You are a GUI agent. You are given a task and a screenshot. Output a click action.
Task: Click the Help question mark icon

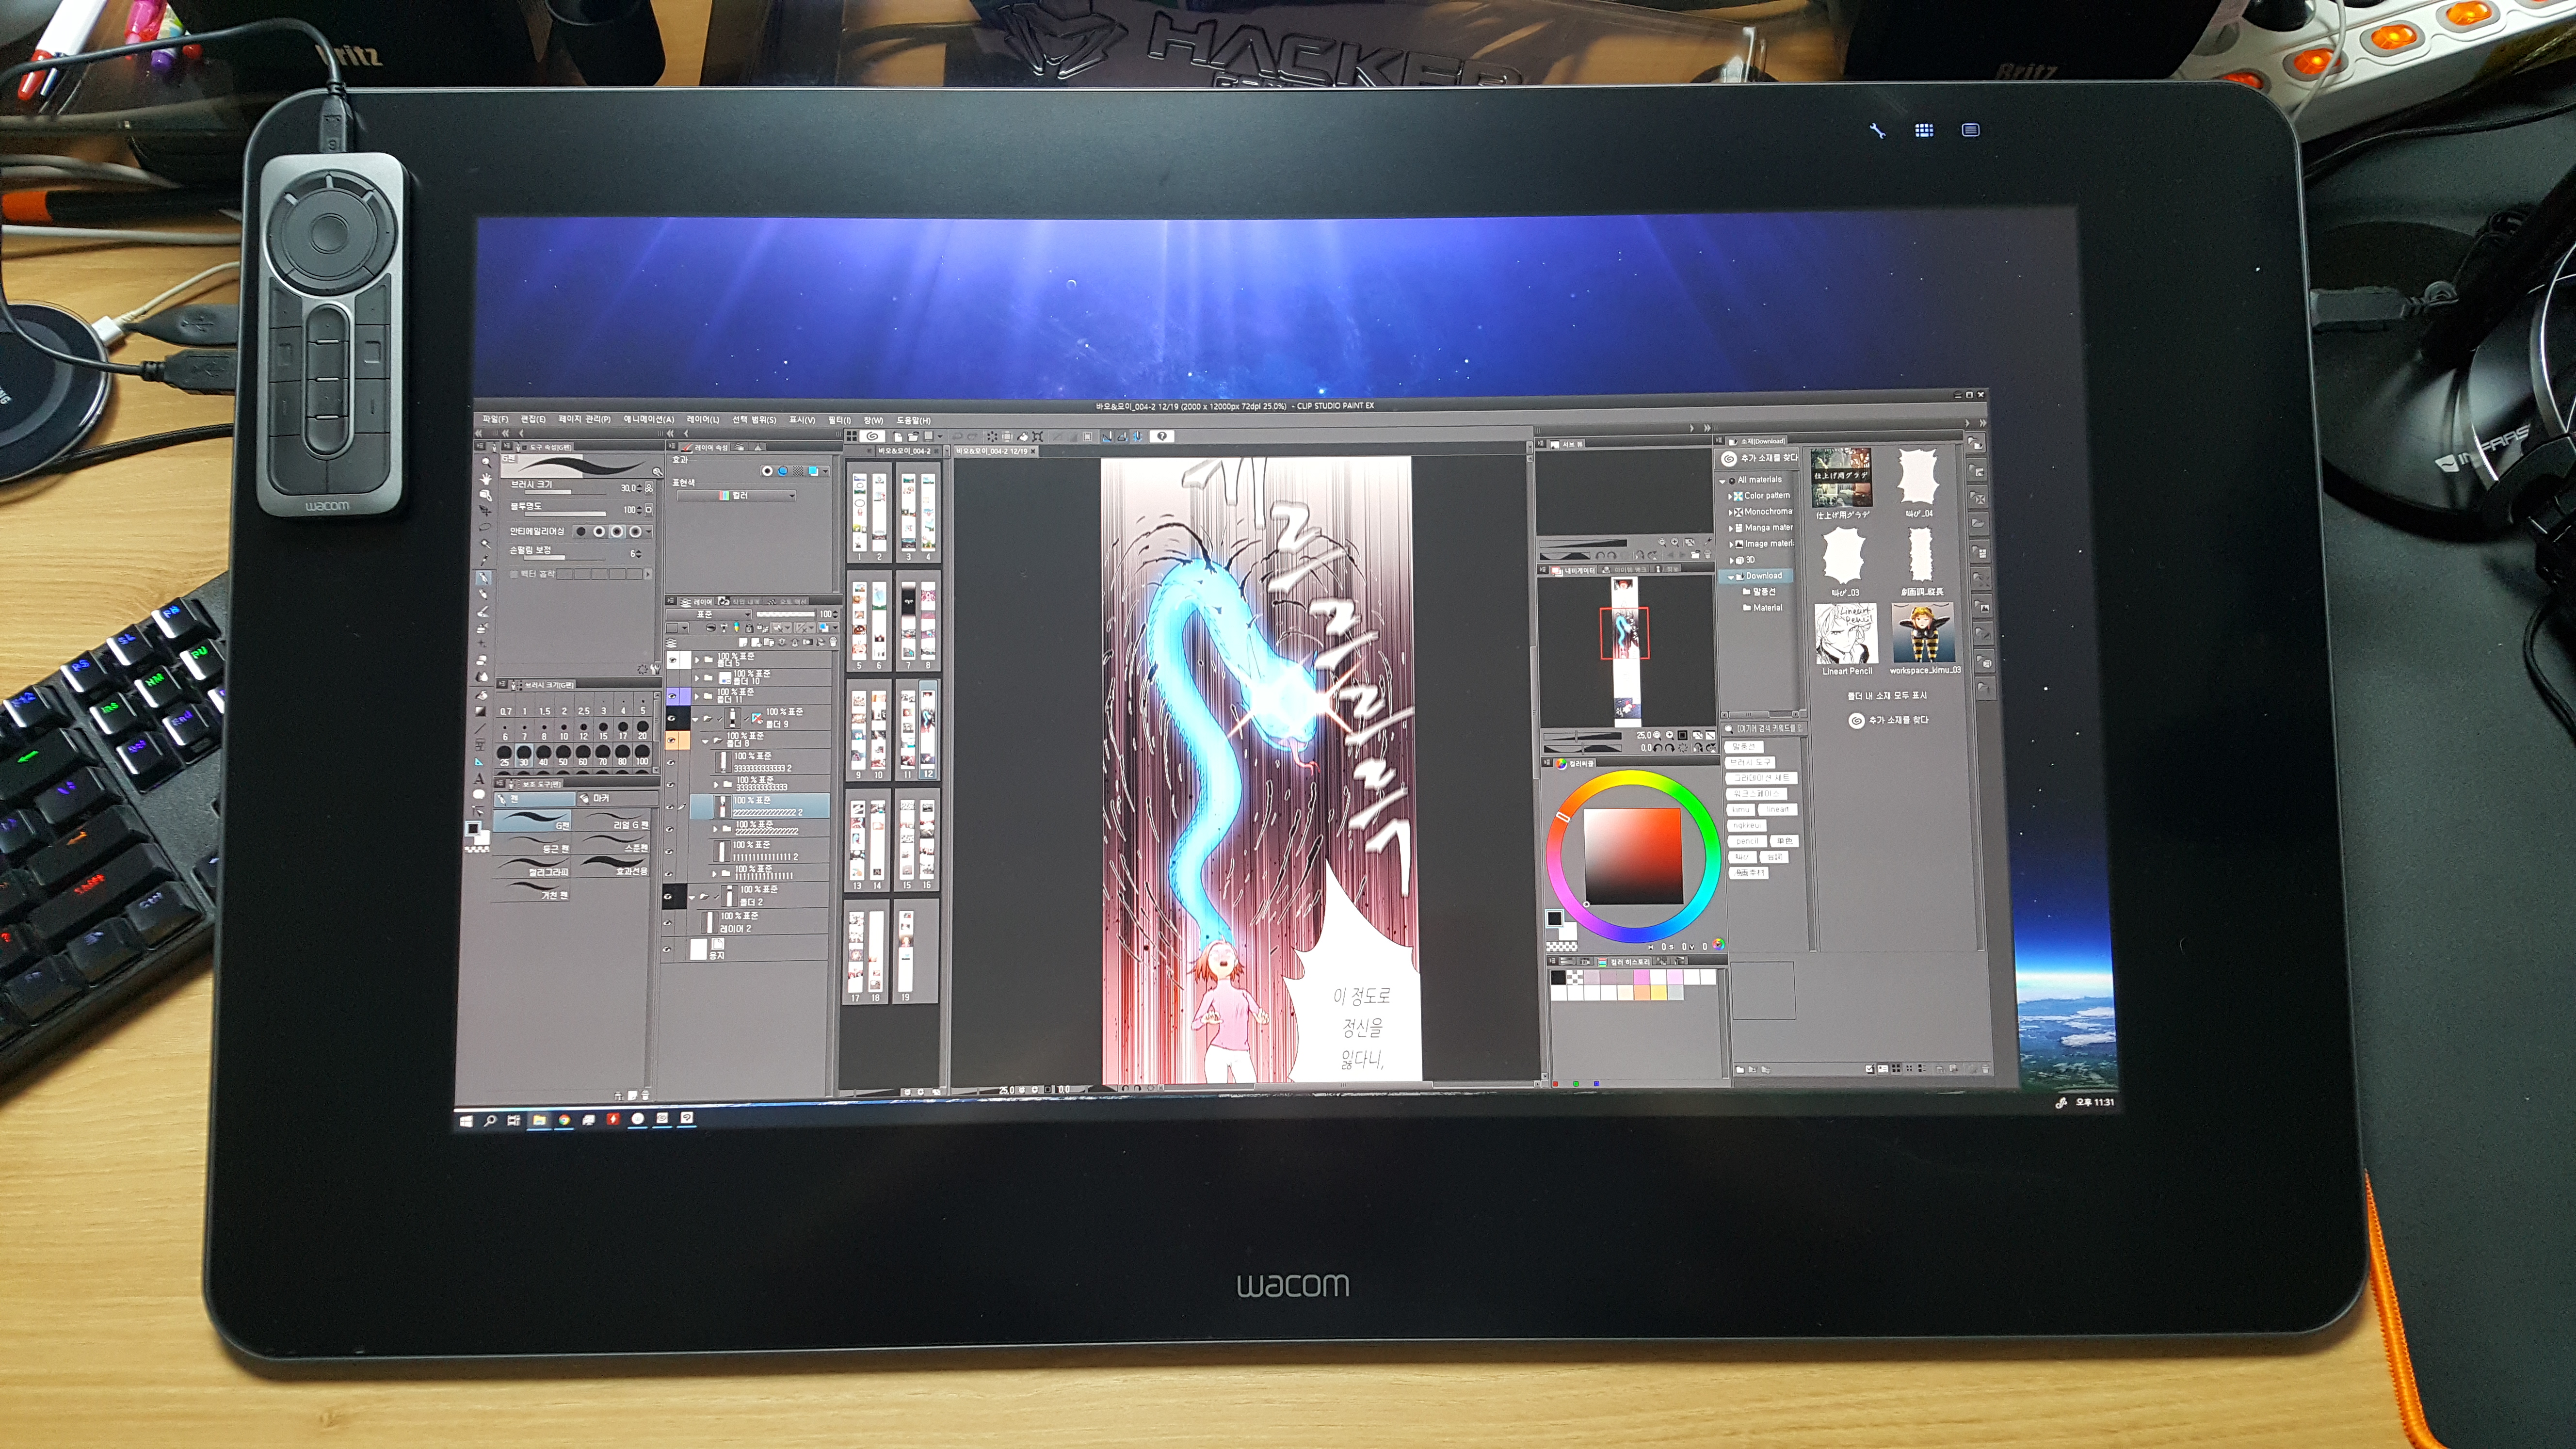coord(1161,436)
